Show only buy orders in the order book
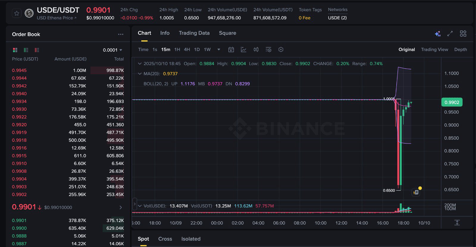 26,50
